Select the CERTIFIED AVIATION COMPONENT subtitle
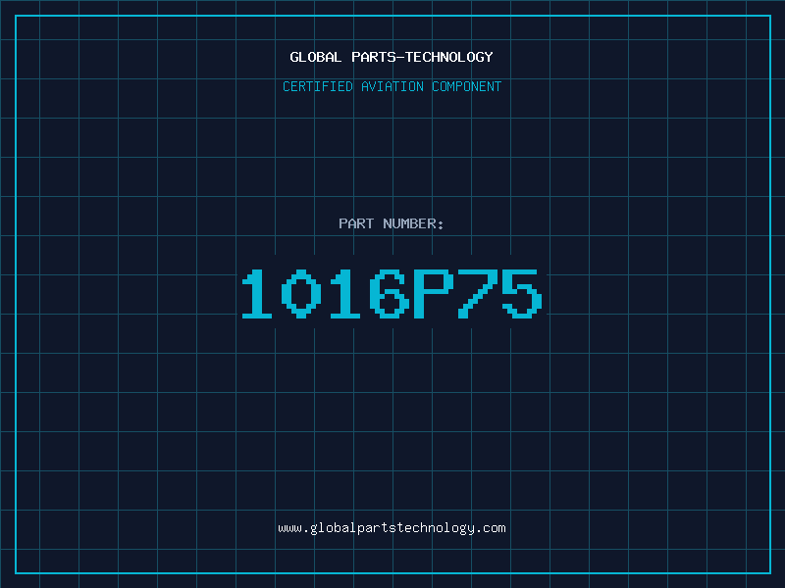Image resolution: width=785 pixels, height=588 pixels. 392,86
